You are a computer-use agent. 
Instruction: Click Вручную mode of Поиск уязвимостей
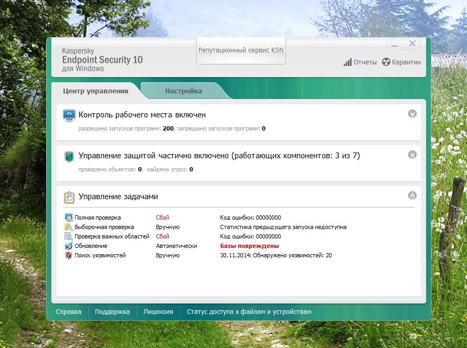[x=168, y=255]
